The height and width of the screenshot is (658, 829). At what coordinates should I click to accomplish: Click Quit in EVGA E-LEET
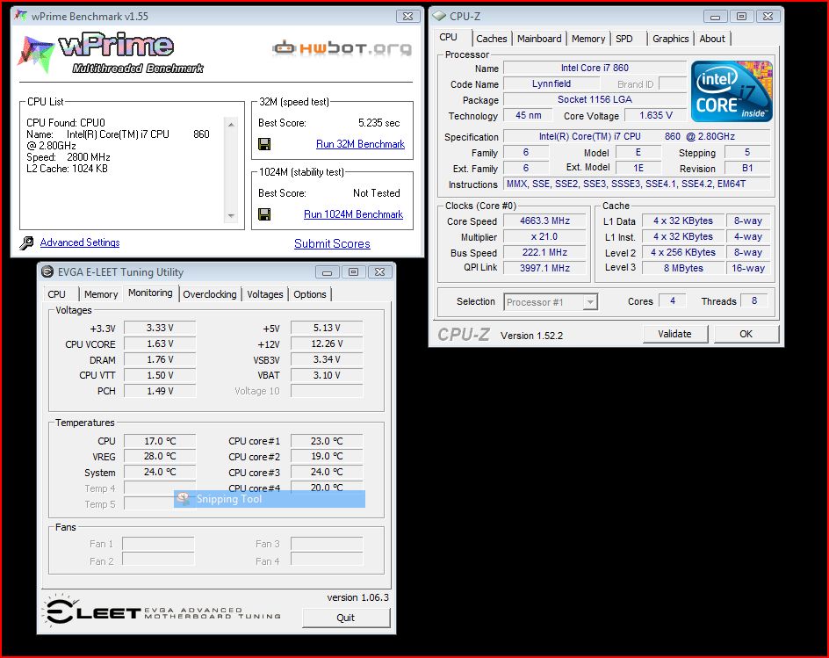point(346,618)
